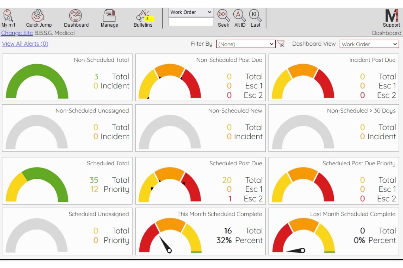The height and width of the screenshot is (268, 403).
Task: Click the B.B.S.G. Medical site name
Action: [54, 33]
